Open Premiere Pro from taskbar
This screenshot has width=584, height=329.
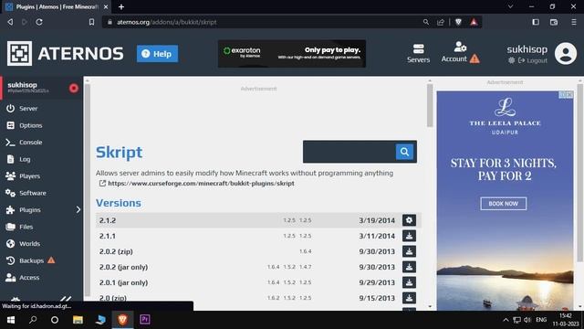pos(145,320)
